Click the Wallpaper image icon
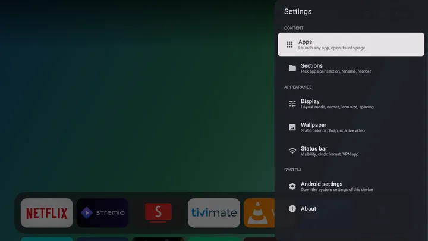This screenshot has height=241, width=428. point(292,127)
